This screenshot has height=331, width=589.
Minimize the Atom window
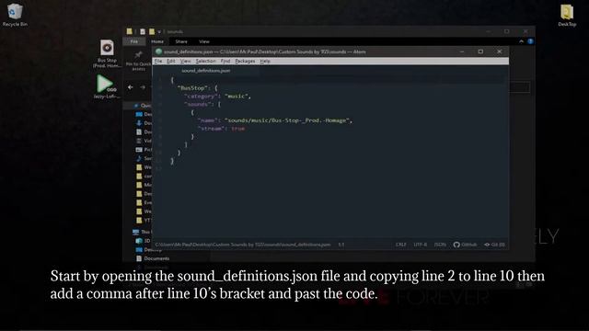(462, 51)
